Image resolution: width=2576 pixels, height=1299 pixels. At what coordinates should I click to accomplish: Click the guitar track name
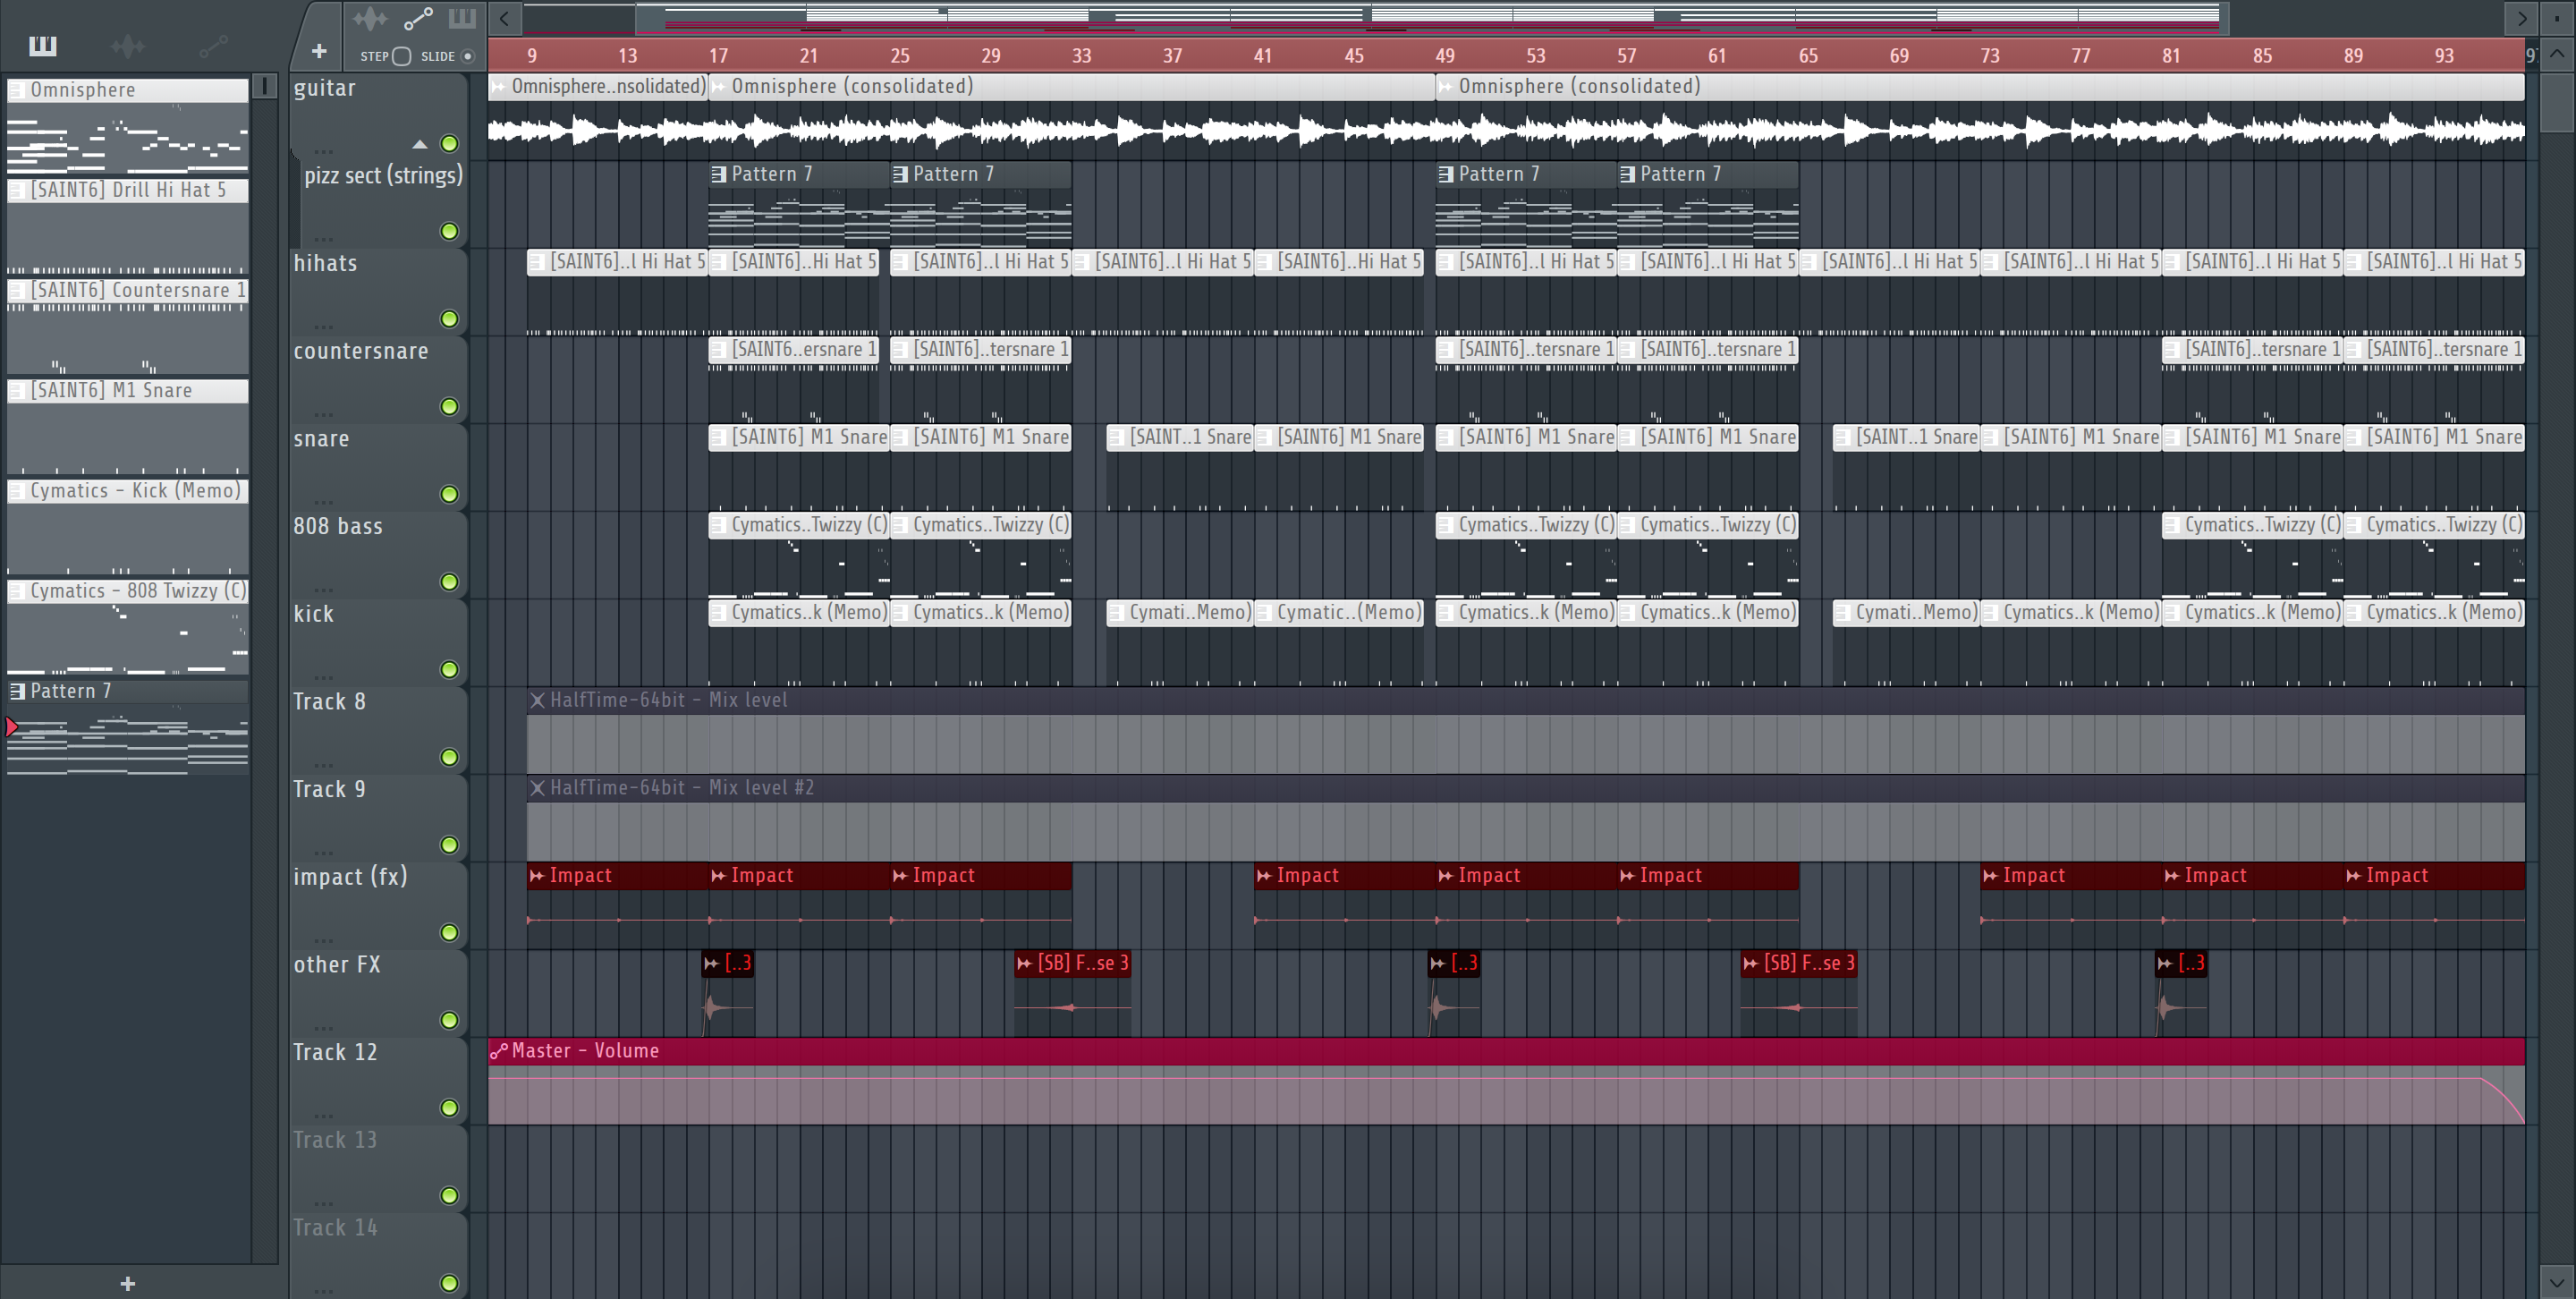click(x=324, y=88)
